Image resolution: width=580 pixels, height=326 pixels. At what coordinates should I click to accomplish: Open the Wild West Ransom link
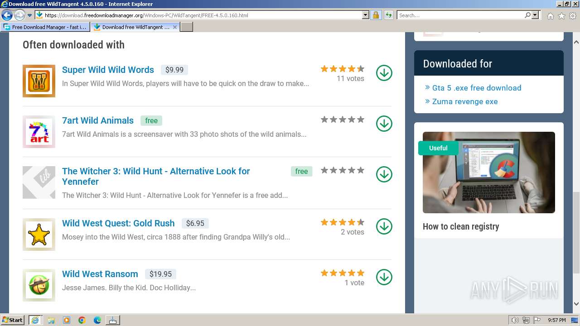tap(100, 274)
